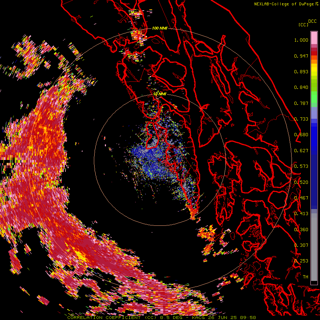Pick the black bottom color bar segment

(x=314, y=283)
